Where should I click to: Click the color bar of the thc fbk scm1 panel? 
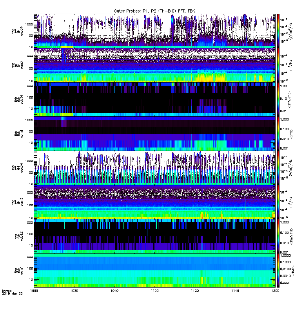click(x=278, y=270)
